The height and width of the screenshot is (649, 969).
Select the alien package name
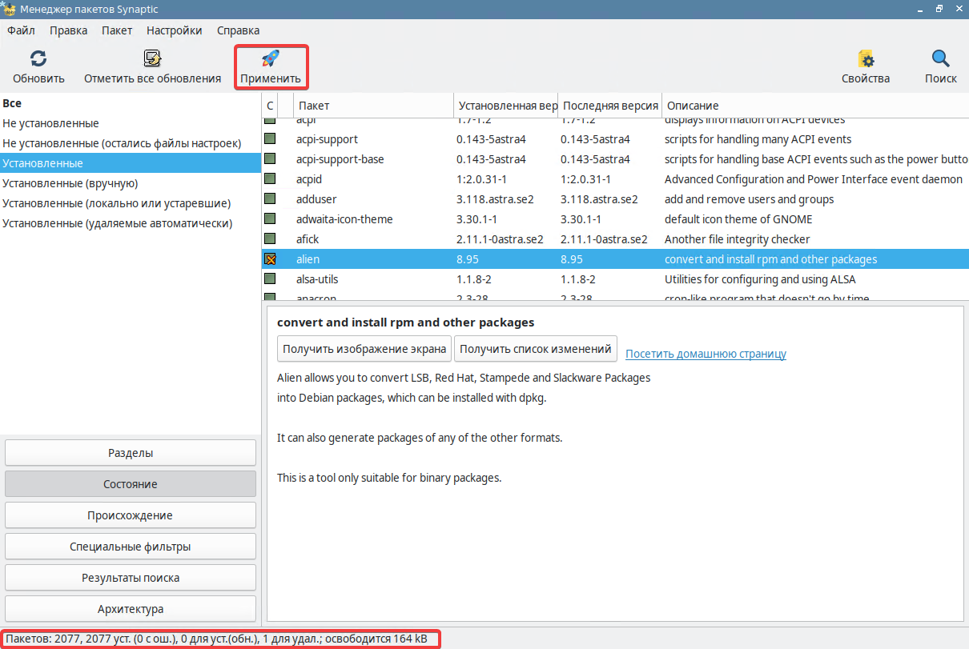pos(308,259)
